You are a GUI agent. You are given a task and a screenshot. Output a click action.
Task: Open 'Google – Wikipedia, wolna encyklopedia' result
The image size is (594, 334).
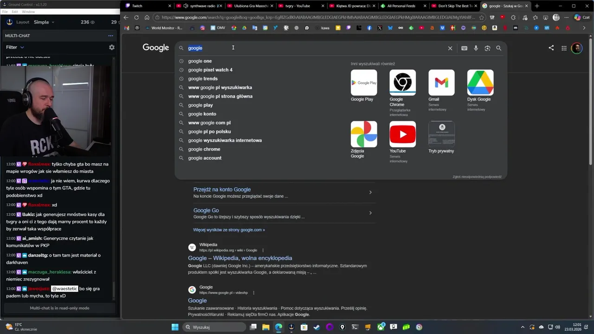240,258
